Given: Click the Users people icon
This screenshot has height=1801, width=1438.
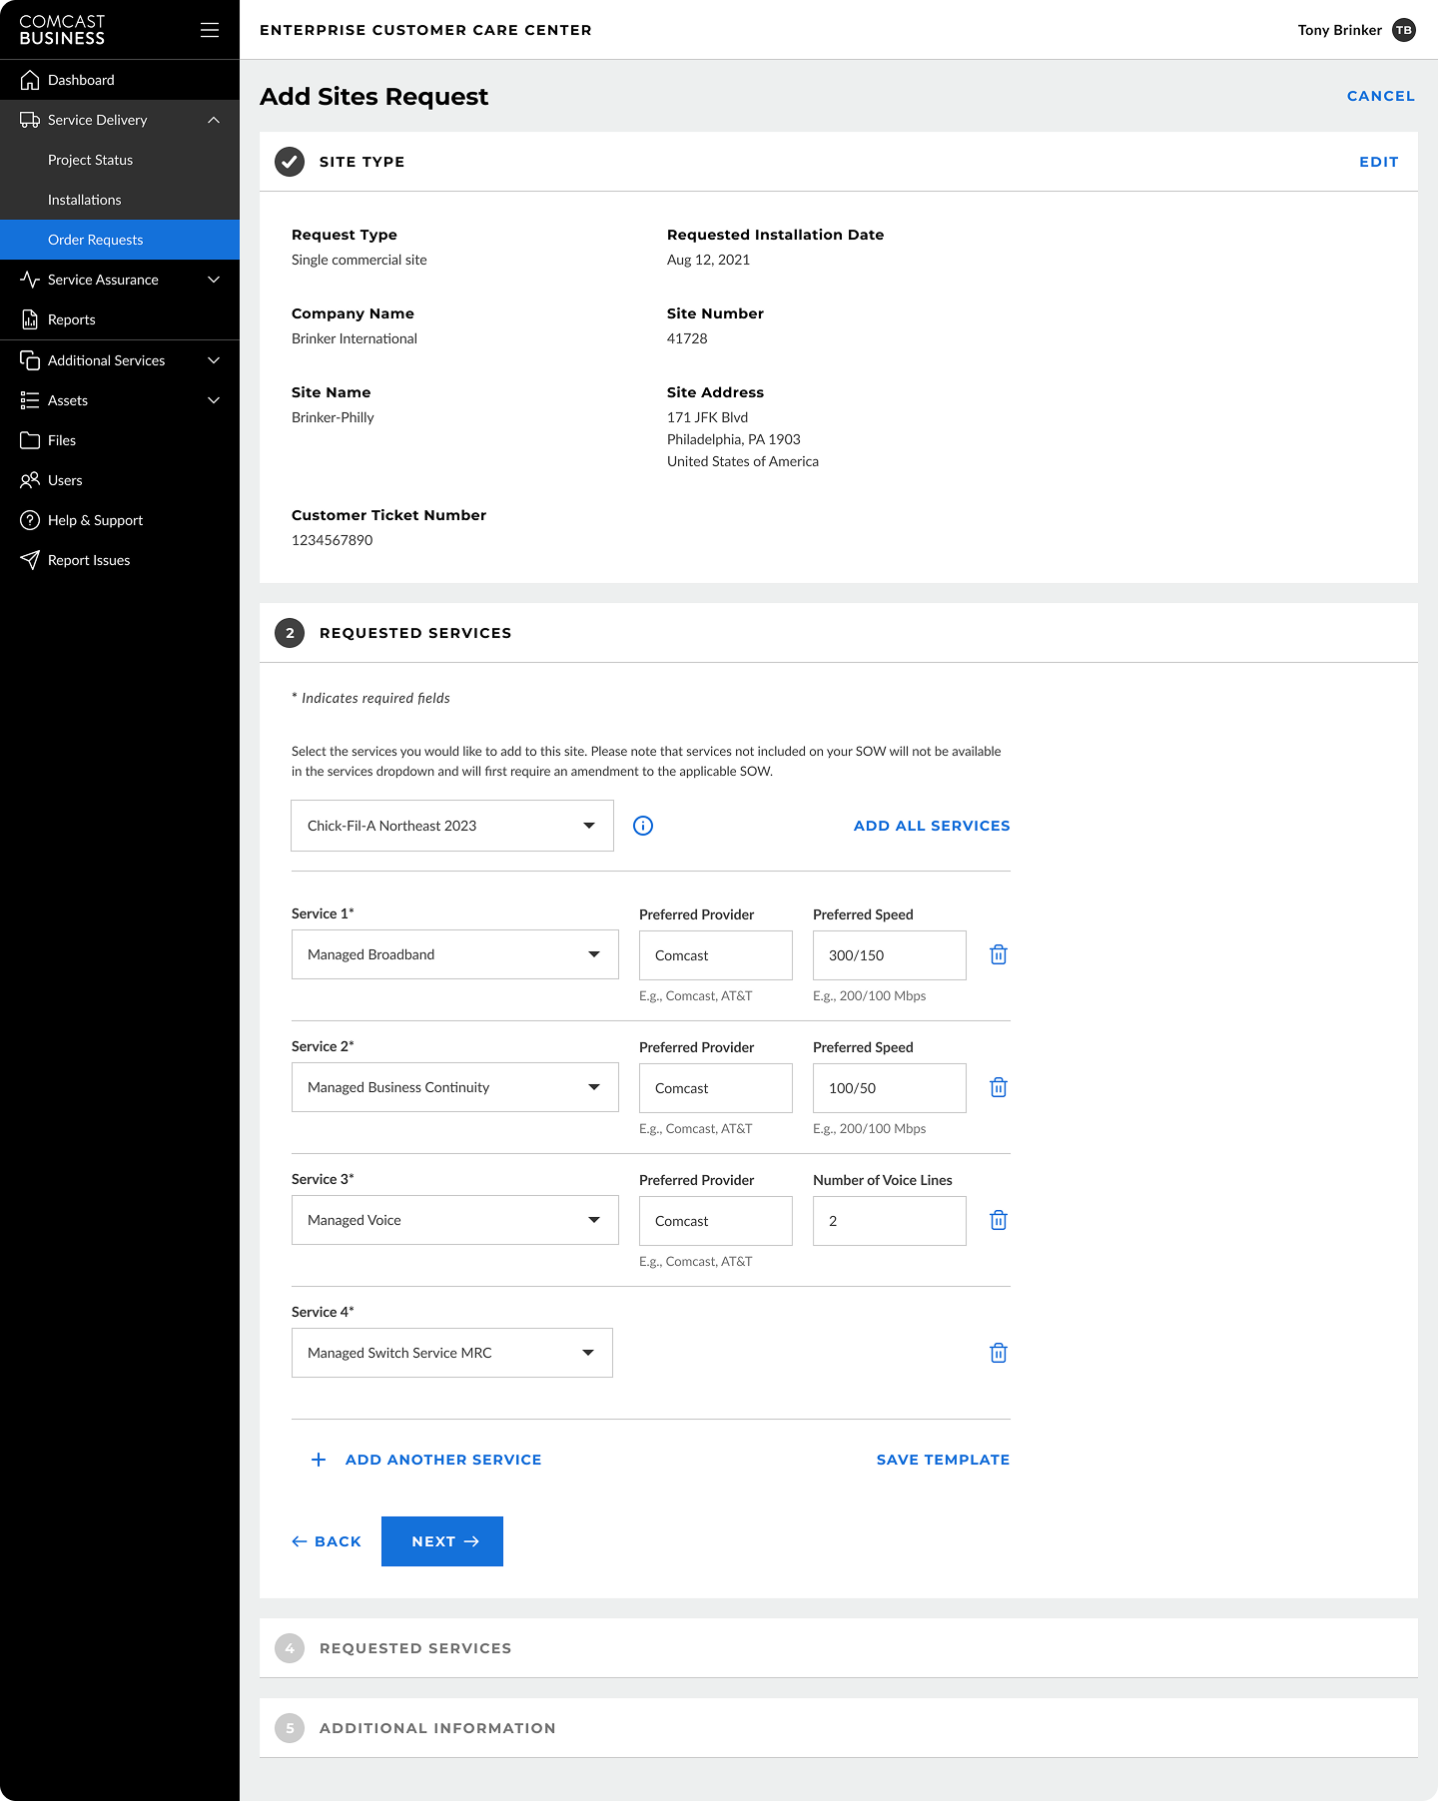Looking at the screenshot, I should click(x=30, y=480).
